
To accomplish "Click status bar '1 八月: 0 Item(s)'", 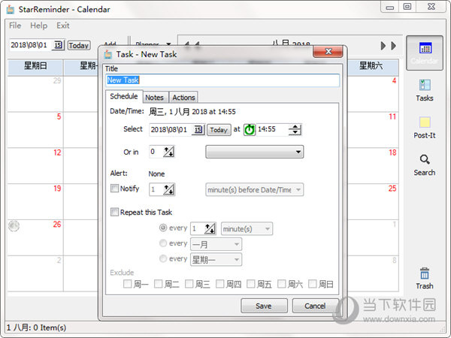I will (36, 327).
